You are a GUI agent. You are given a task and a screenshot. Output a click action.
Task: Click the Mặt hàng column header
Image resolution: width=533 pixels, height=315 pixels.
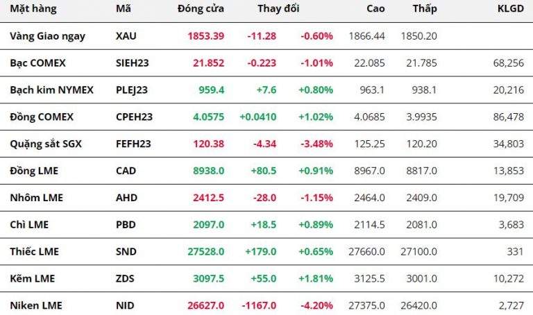click(33, 9)
